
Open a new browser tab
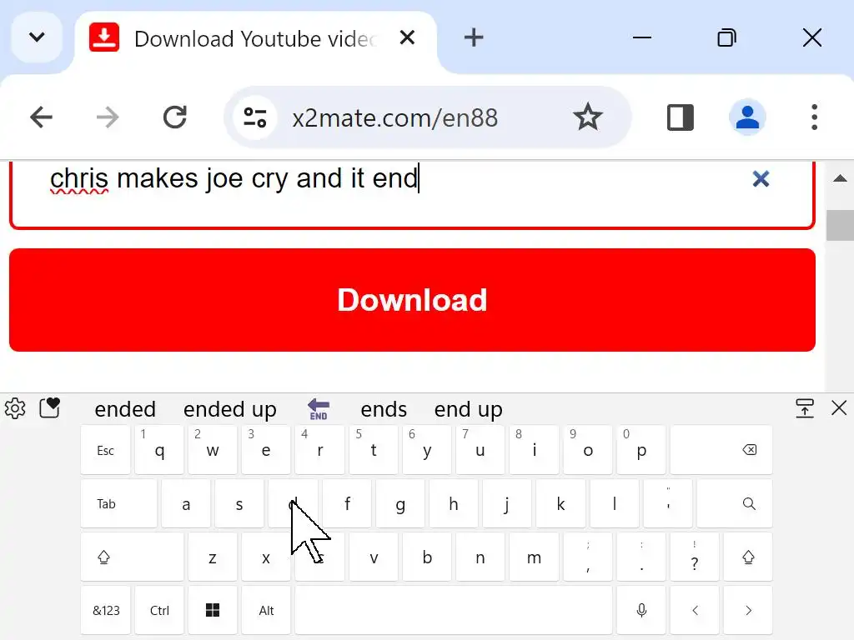point(474,38)
